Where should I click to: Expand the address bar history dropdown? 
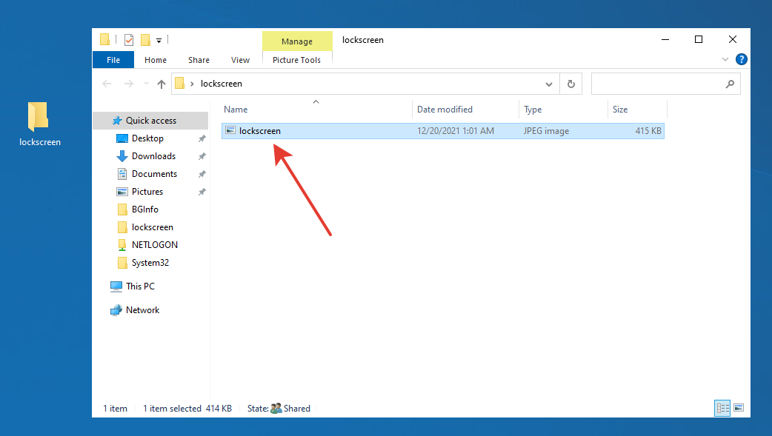coord(549,84)
